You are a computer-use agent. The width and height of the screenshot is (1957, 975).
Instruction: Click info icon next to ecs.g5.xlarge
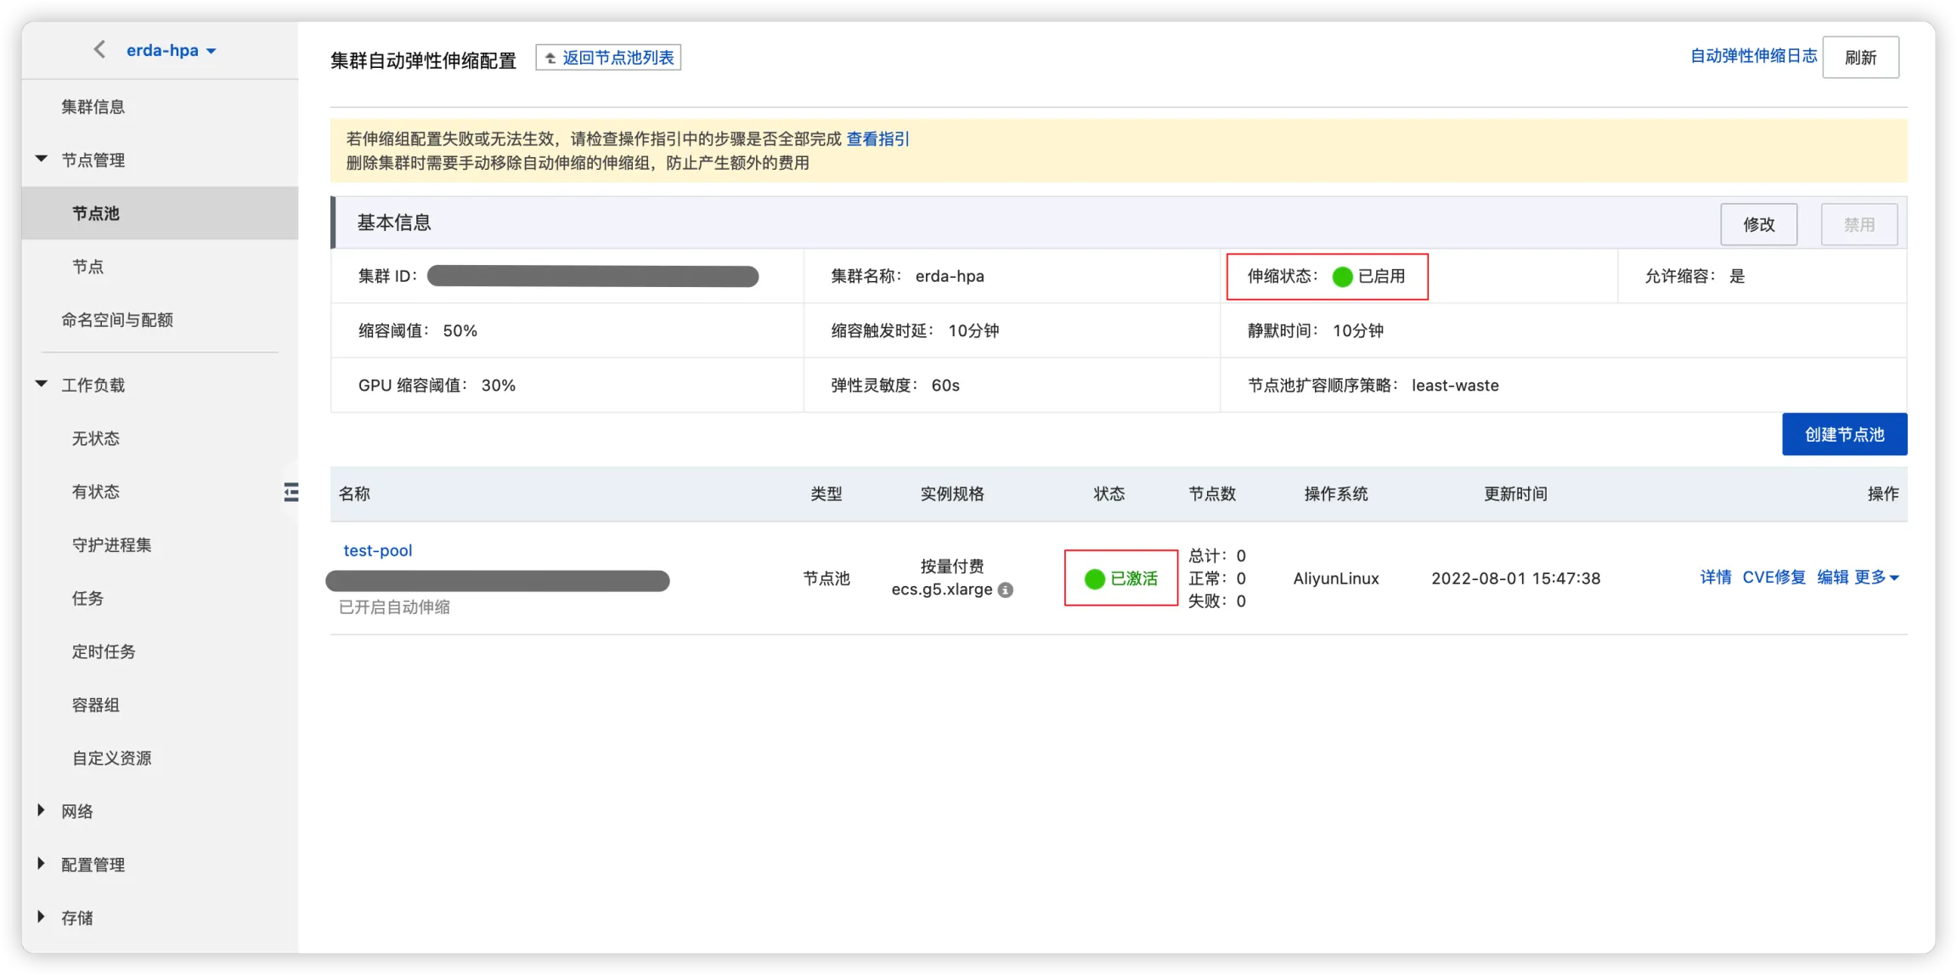point(1006,590)
